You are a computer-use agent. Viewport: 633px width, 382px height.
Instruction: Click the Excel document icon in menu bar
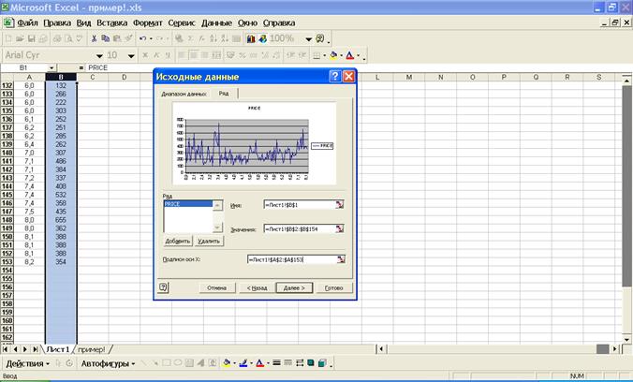(8, 22)
